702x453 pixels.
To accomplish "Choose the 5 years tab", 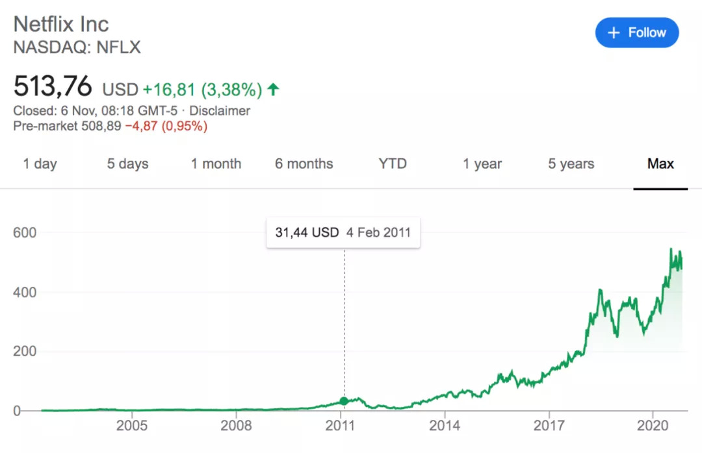I will pyautogui.click(x=571, y=164).
